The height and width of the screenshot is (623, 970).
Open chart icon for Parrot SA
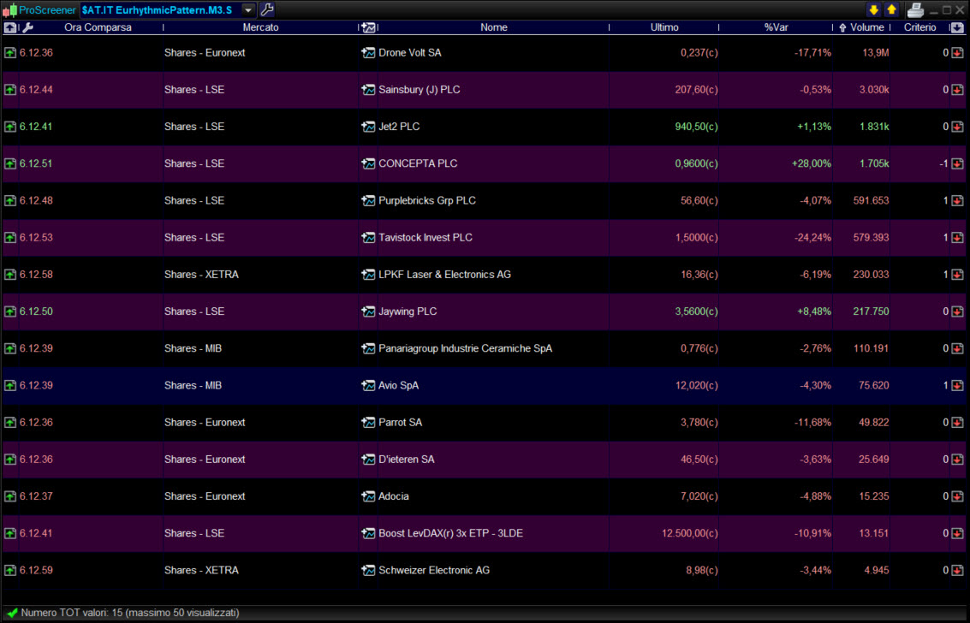[368, 423]
